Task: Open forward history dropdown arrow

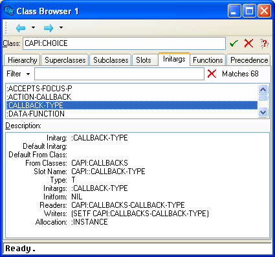Action: point(61,27)
